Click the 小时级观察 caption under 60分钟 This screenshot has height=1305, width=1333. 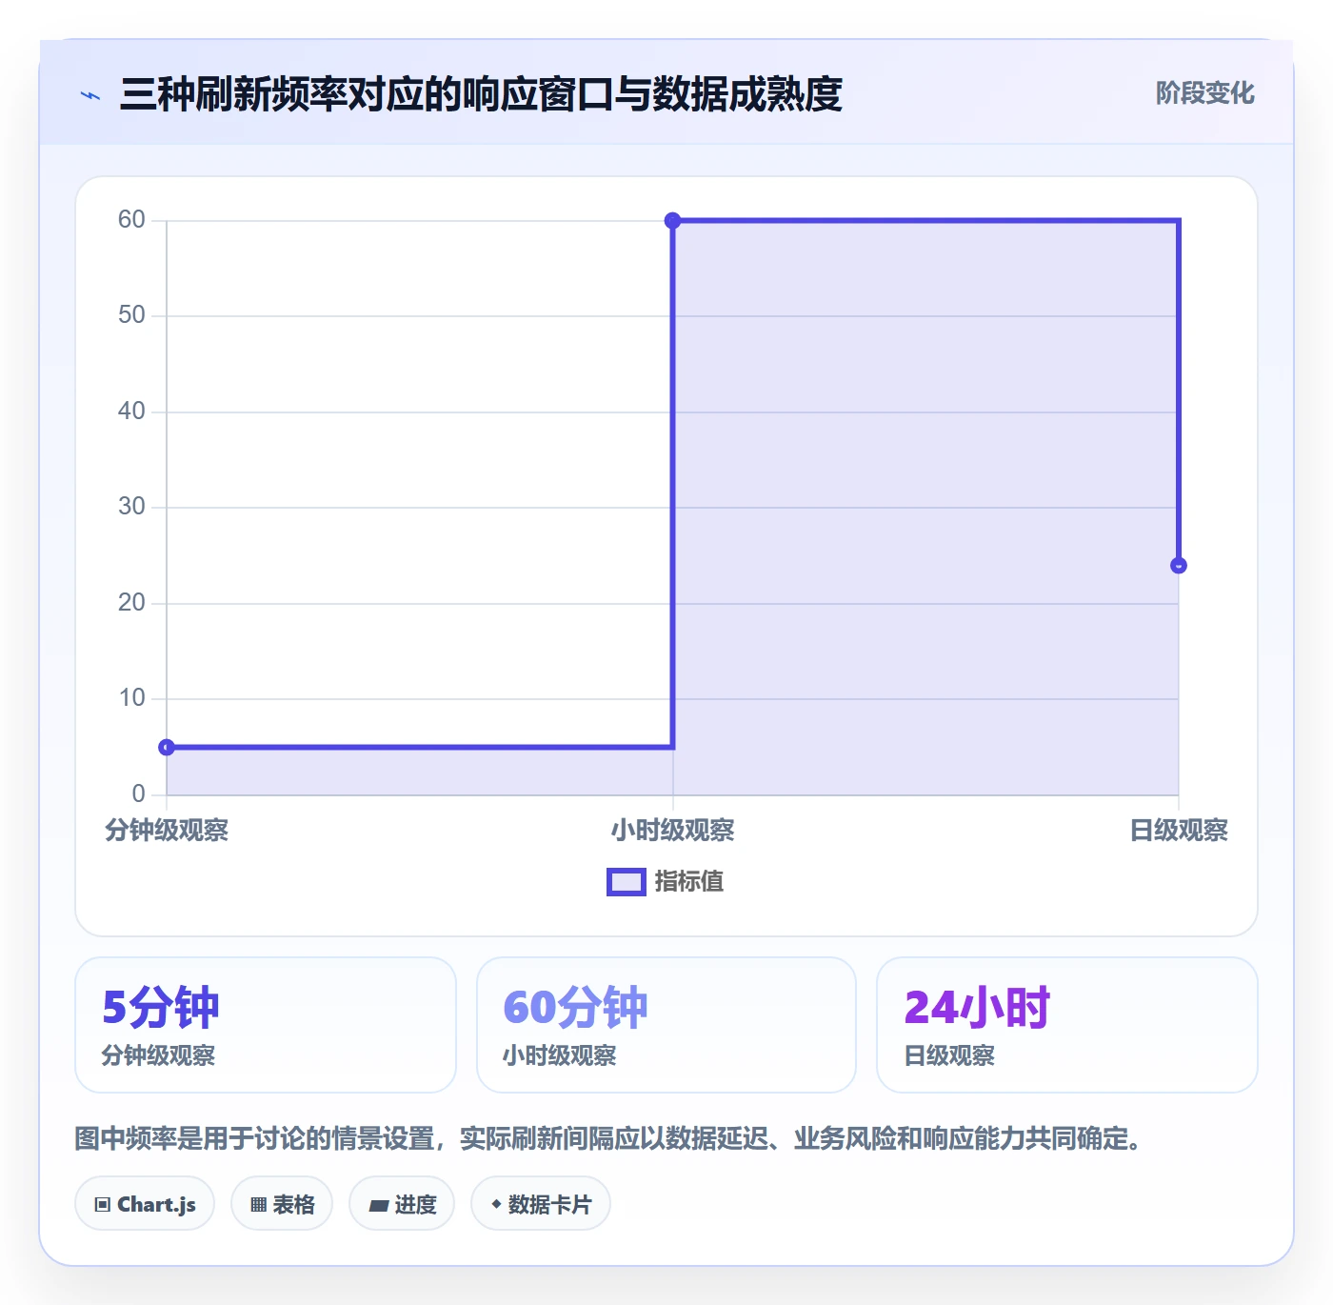point(560,1055)
